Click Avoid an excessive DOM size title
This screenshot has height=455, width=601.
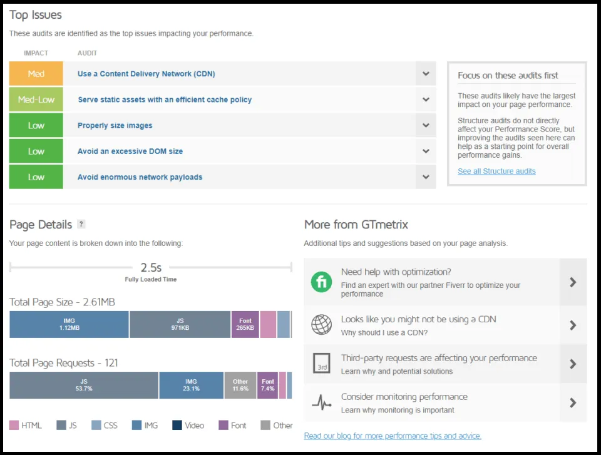coord(130,151)
